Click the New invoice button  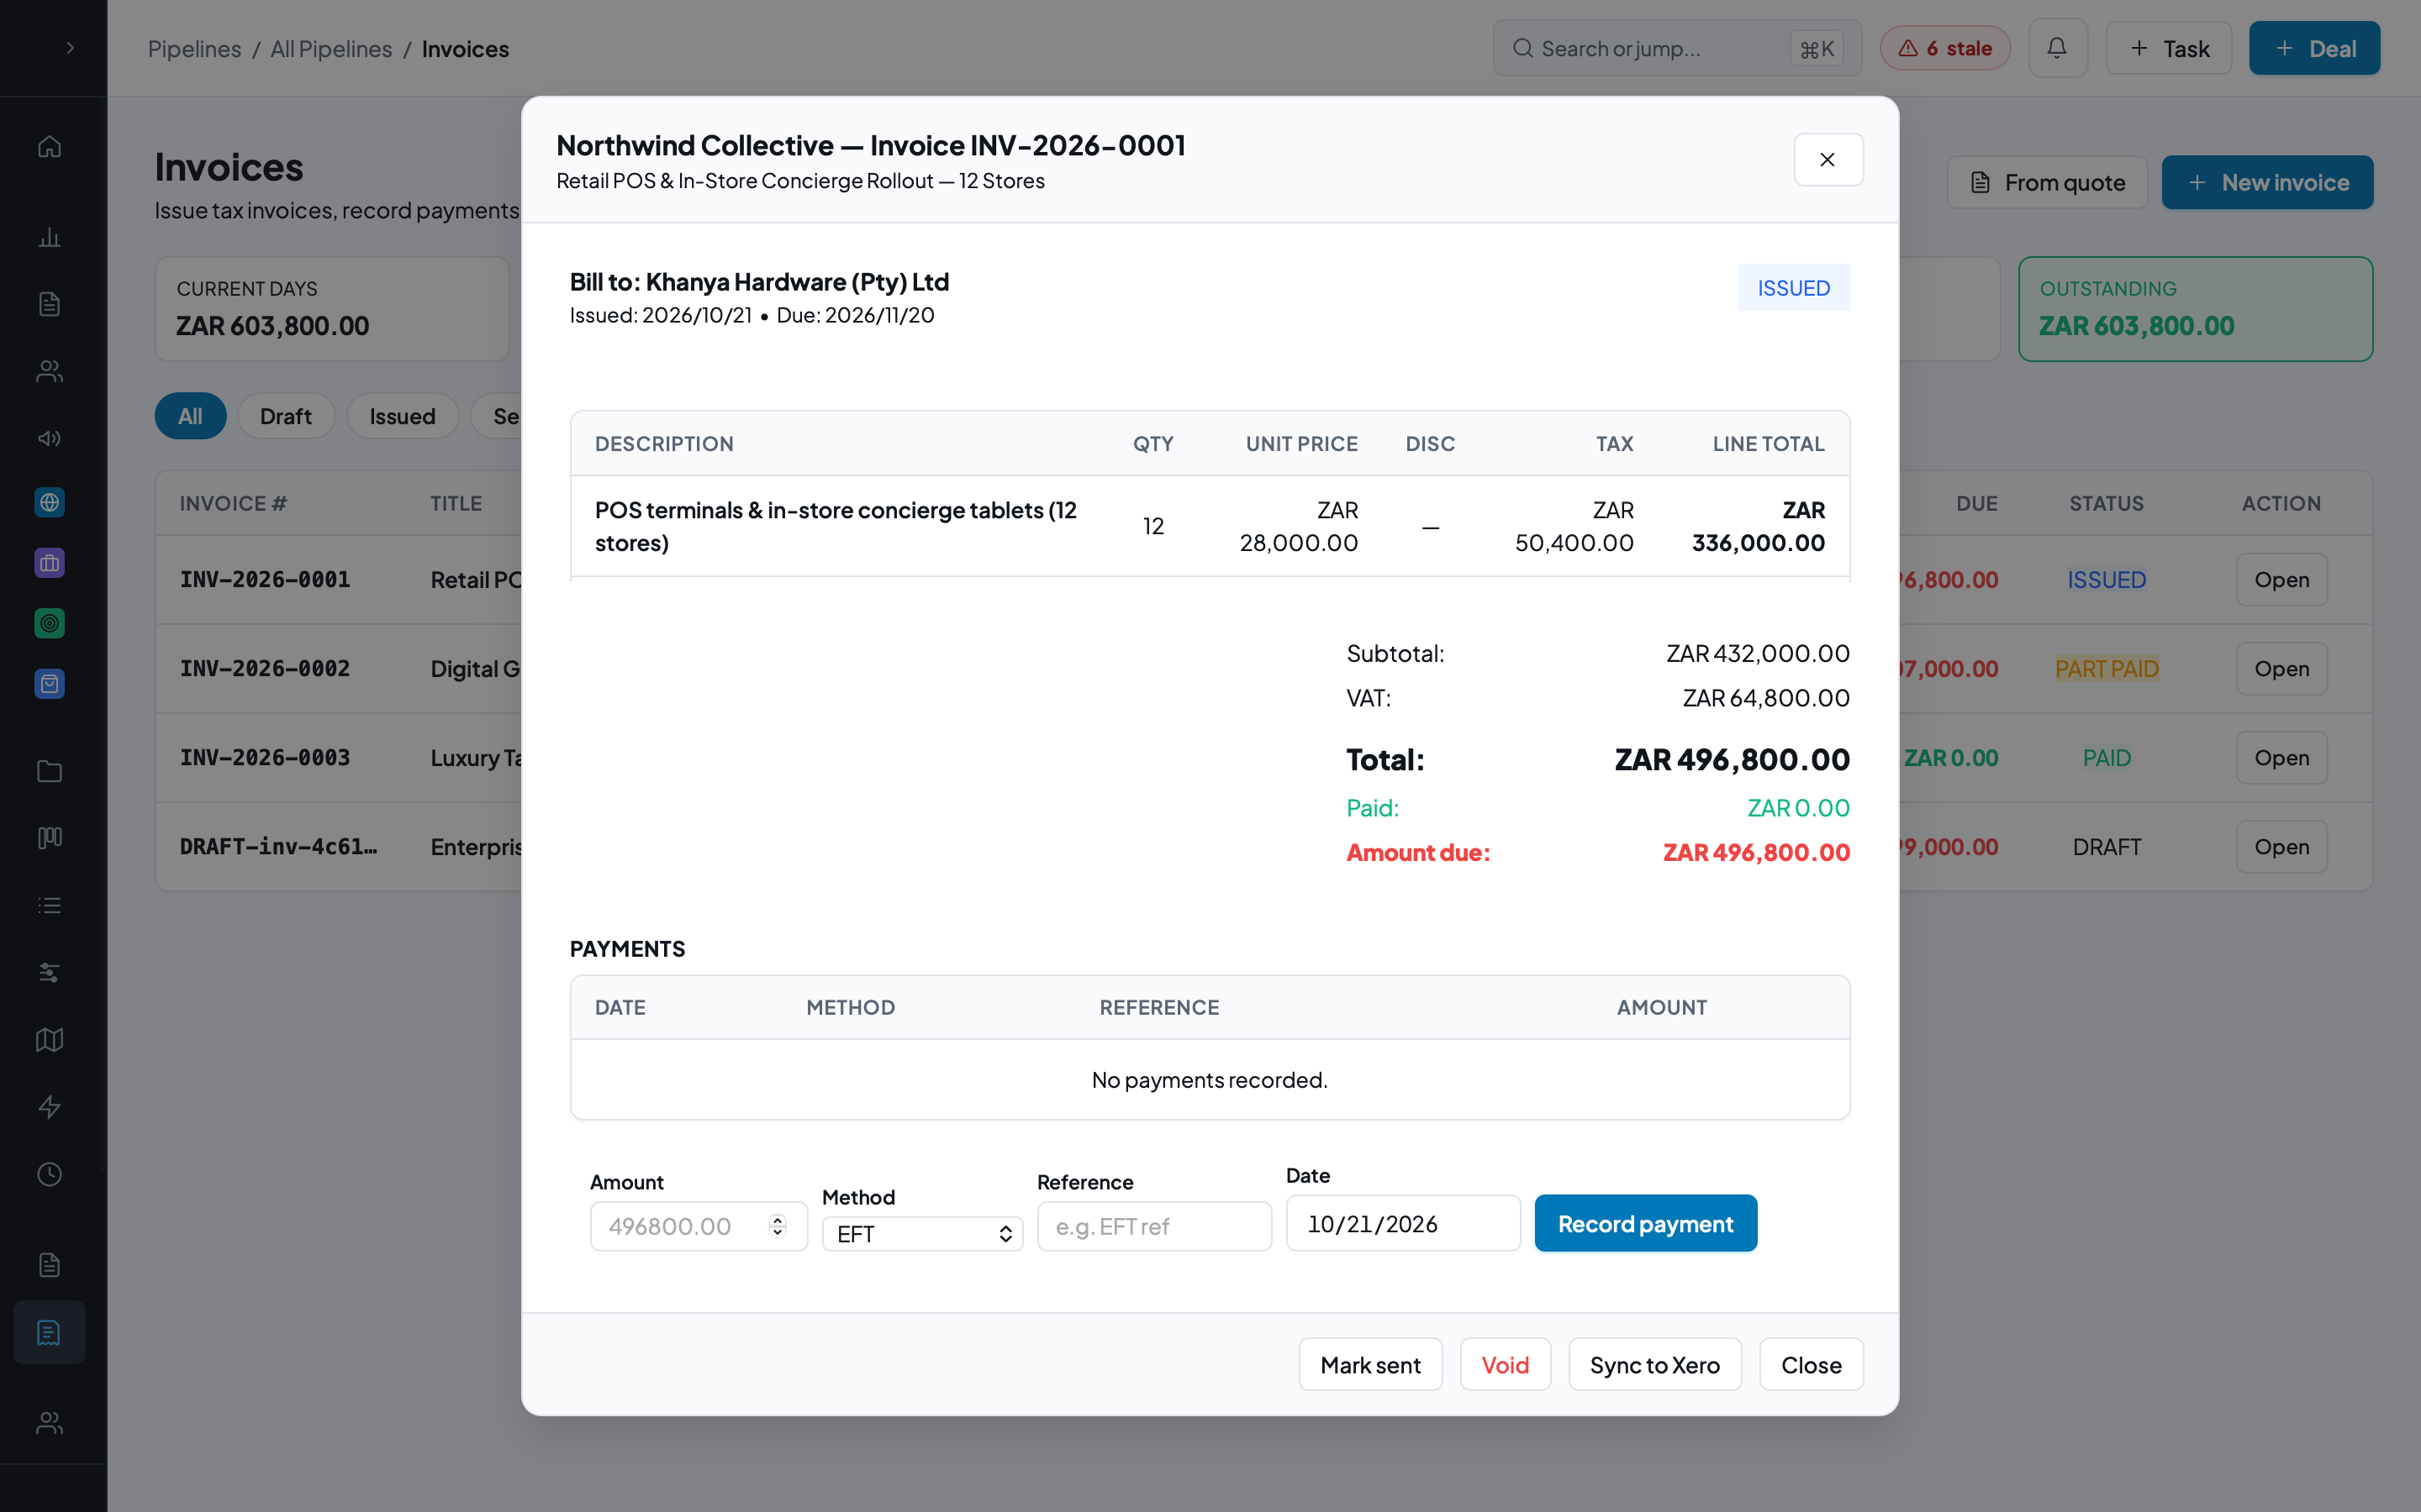tap(2267, 182)
